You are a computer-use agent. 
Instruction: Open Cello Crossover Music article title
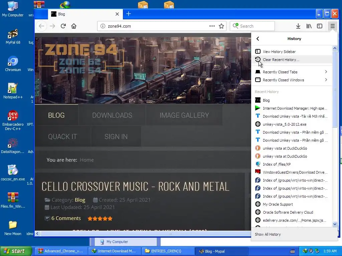tap(136, 187)
